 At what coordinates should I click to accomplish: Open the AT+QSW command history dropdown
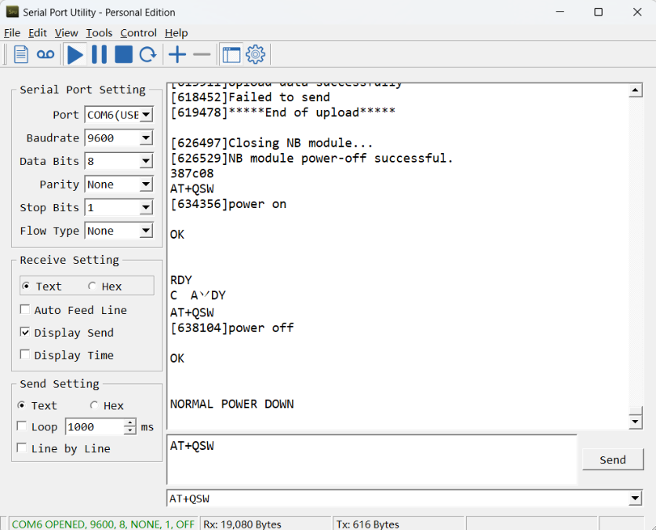[x=635, y=498]
